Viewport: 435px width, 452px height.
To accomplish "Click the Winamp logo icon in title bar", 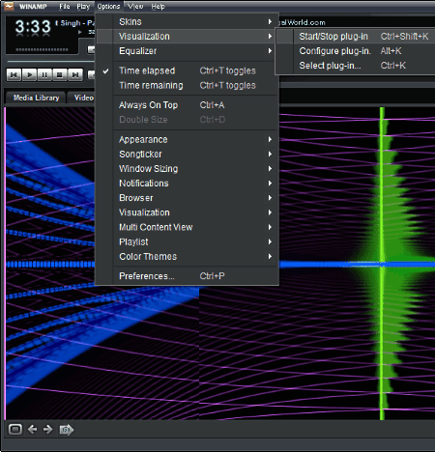I will coord(9,6).
